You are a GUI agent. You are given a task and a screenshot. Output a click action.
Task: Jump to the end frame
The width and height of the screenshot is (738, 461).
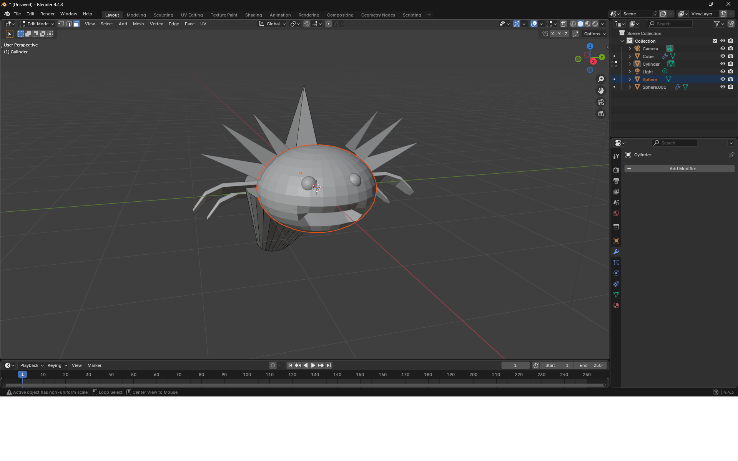pos(329,365)
